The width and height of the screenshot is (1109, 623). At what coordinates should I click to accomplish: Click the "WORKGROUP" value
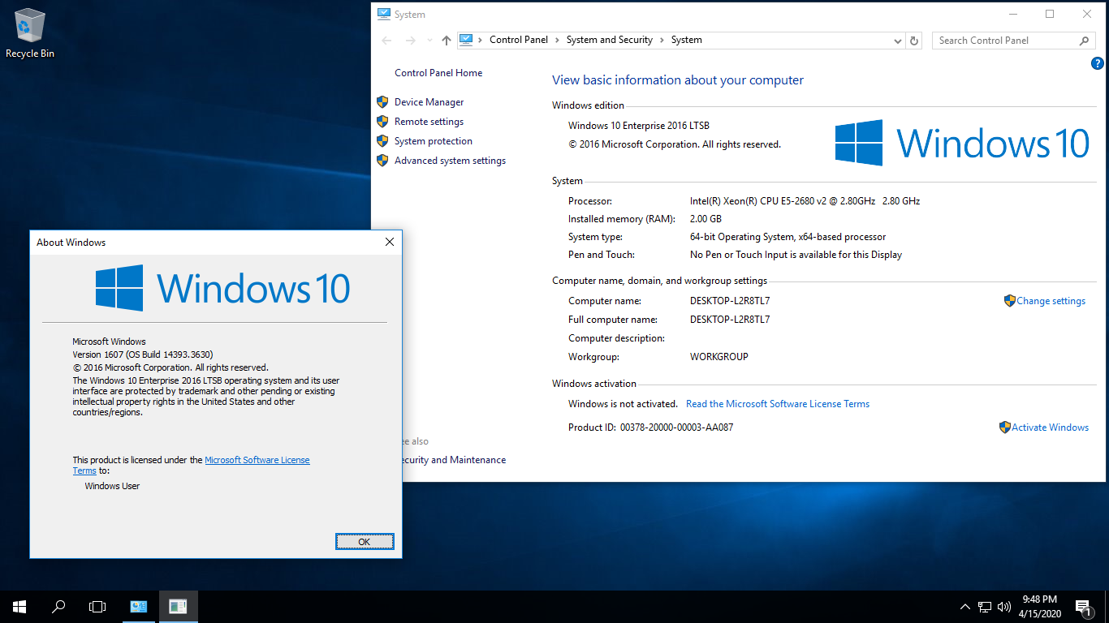[x=719, y=357]
